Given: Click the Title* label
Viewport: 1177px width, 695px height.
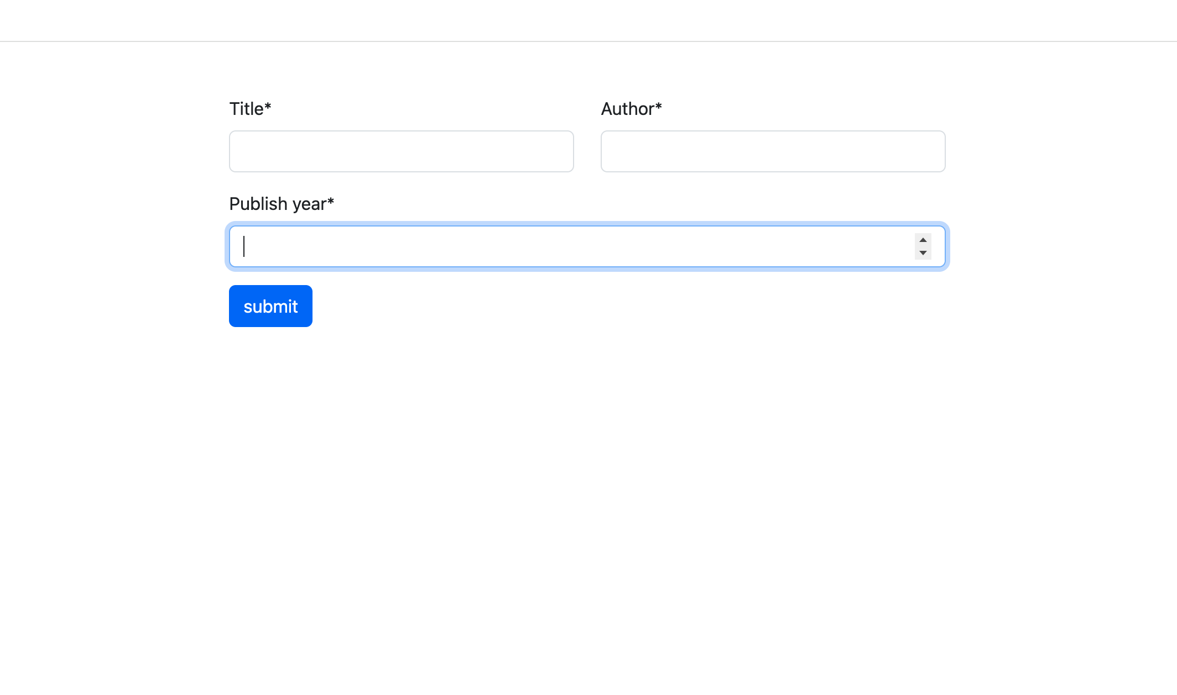Looking at the screenshot, I should [x=251, y=109].
